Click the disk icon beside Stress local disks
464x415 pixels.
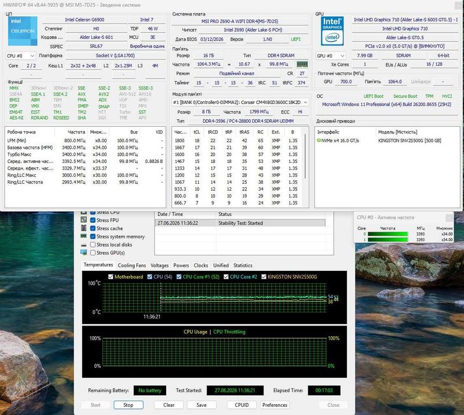click(84, 245)
